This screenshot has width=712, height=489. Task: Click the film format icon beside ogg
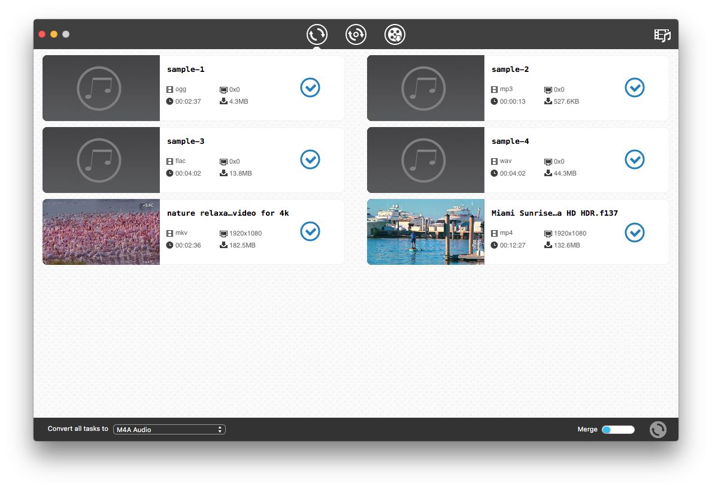tap(170, 89)
